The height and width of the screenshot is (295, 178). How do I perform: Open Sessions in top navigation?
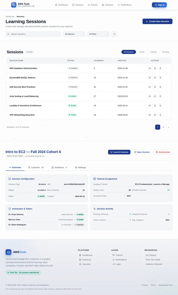click(x=78, y=5)
